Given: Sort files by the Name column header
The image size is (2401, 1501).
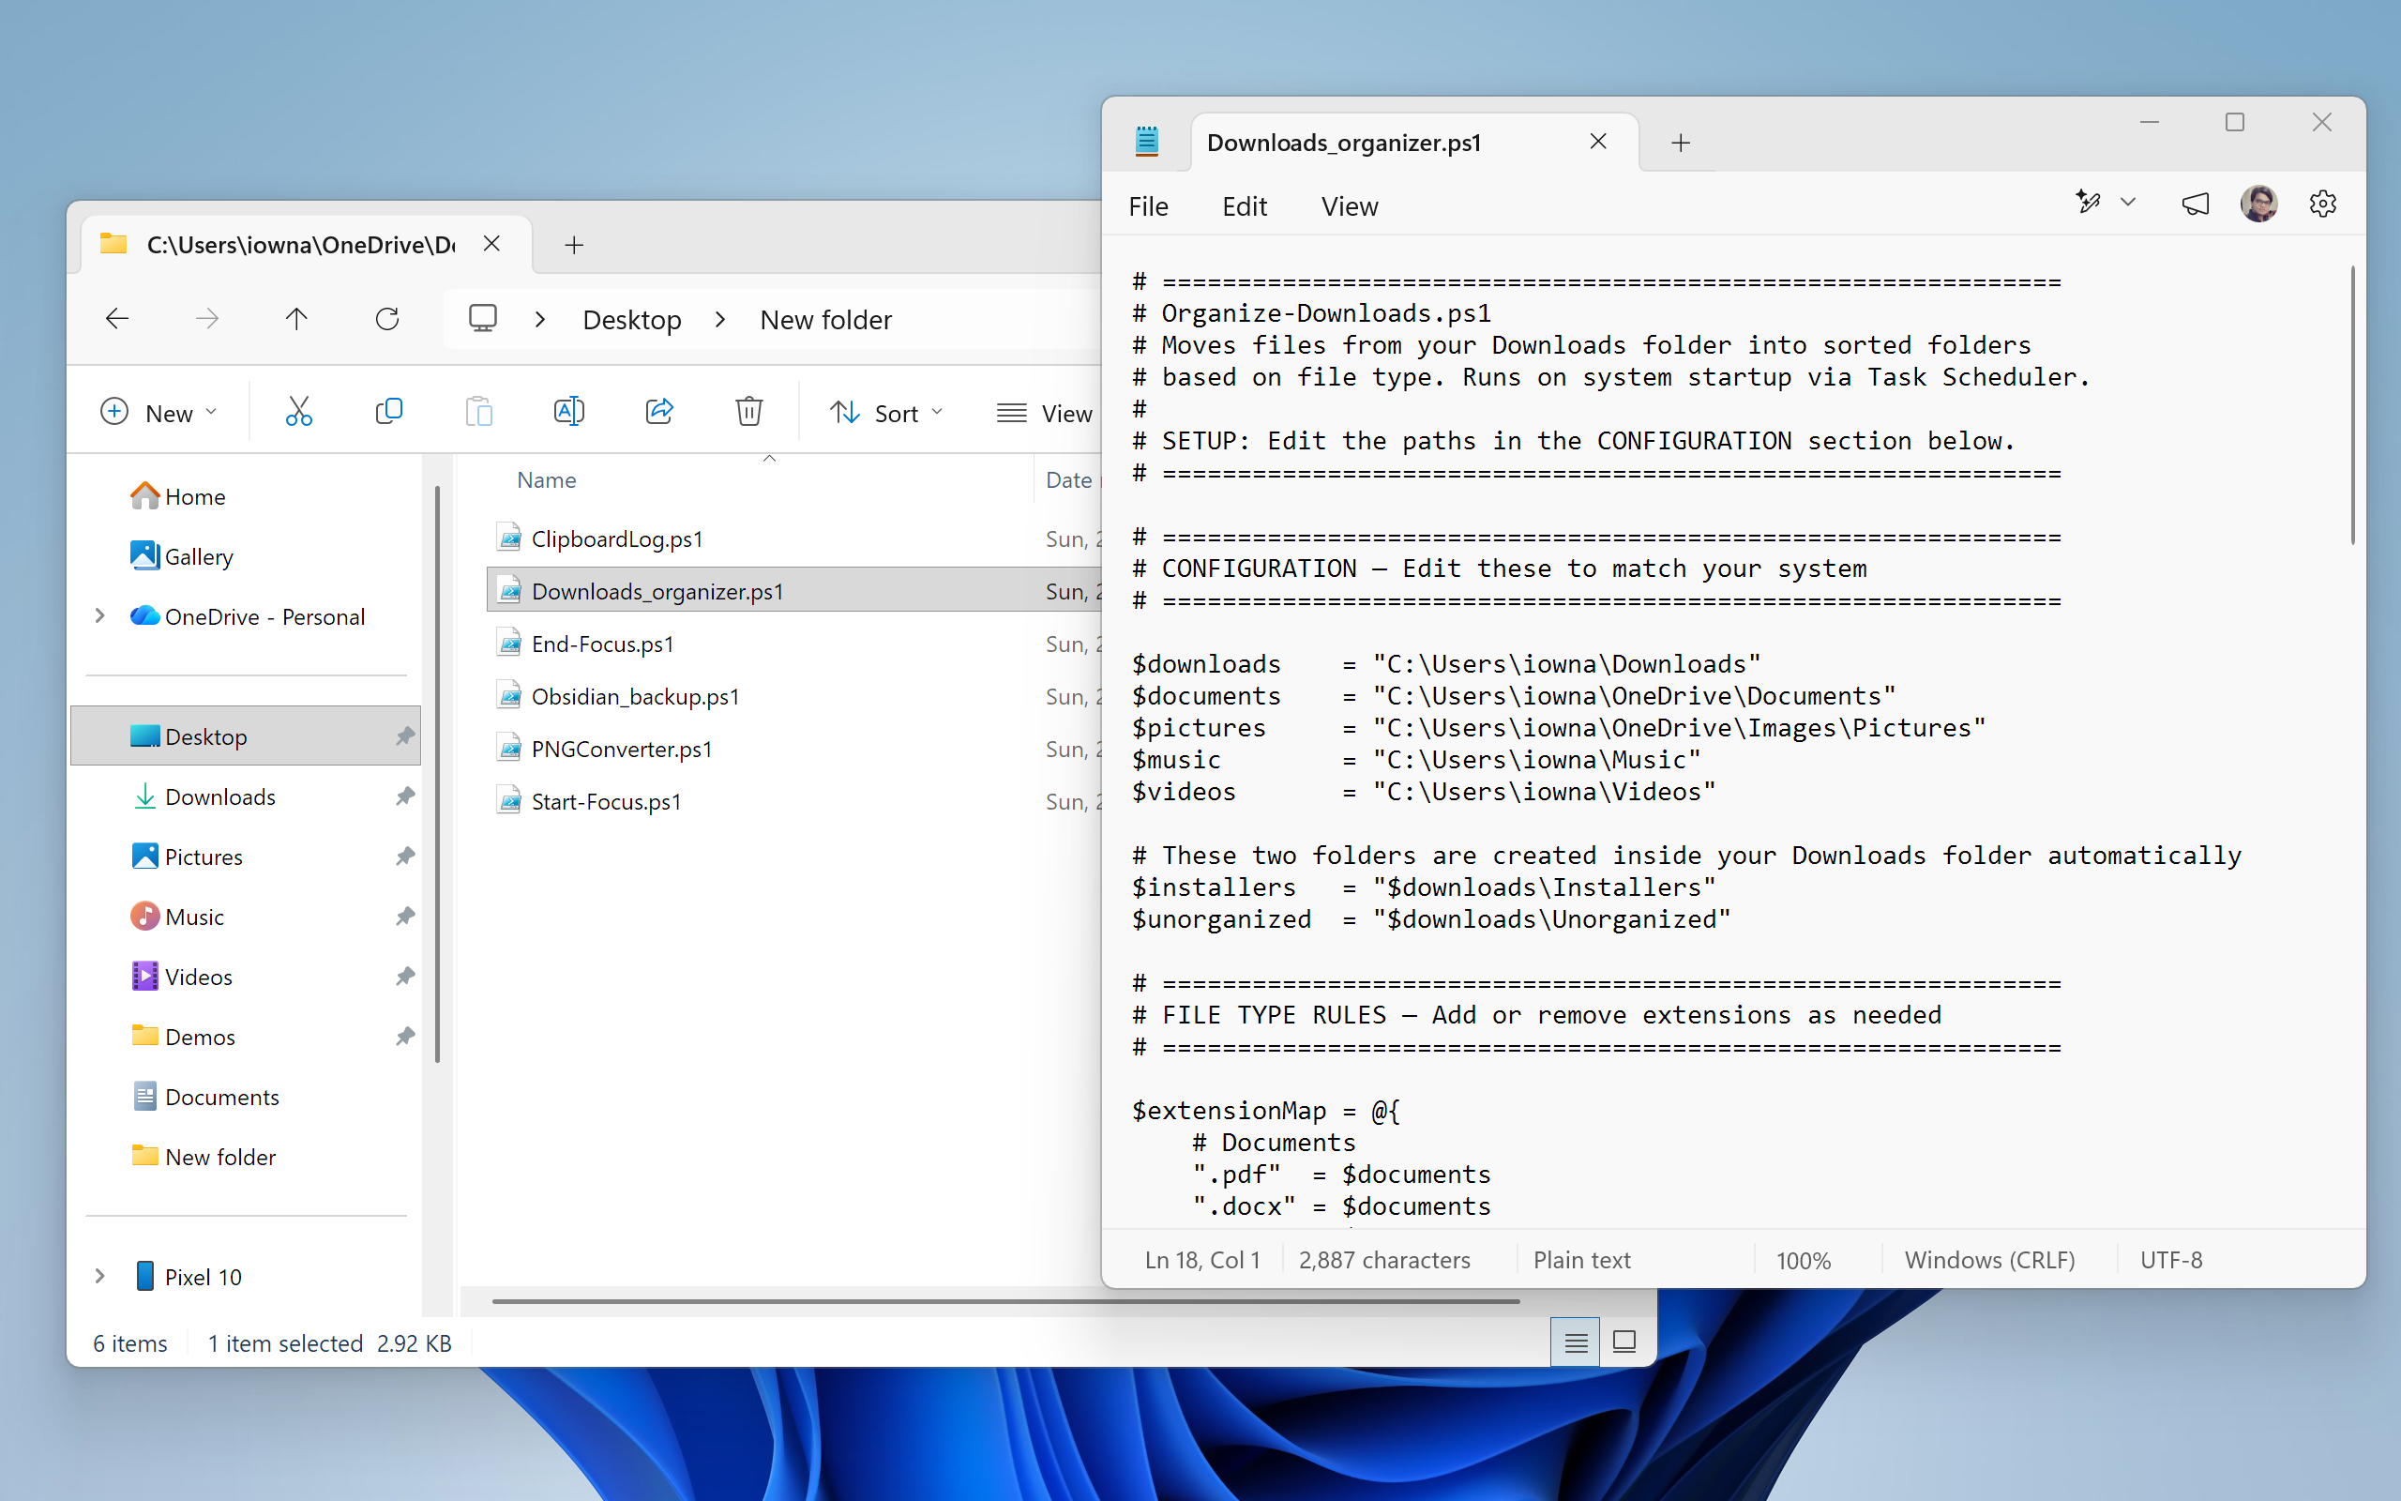Looking at the screenshot, I should pyautogui.click(x=547, y=480).
